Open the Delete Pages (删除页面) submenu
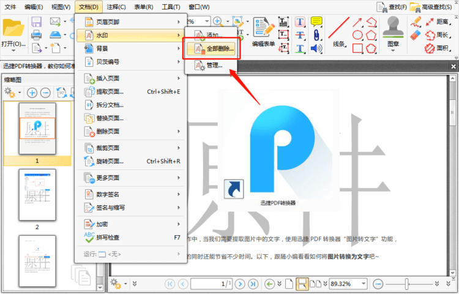The image size is (459, 294). [132, 132]
